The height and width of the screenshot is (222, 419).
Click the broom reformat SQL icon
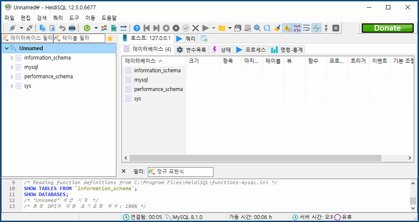tap(277, 28)
